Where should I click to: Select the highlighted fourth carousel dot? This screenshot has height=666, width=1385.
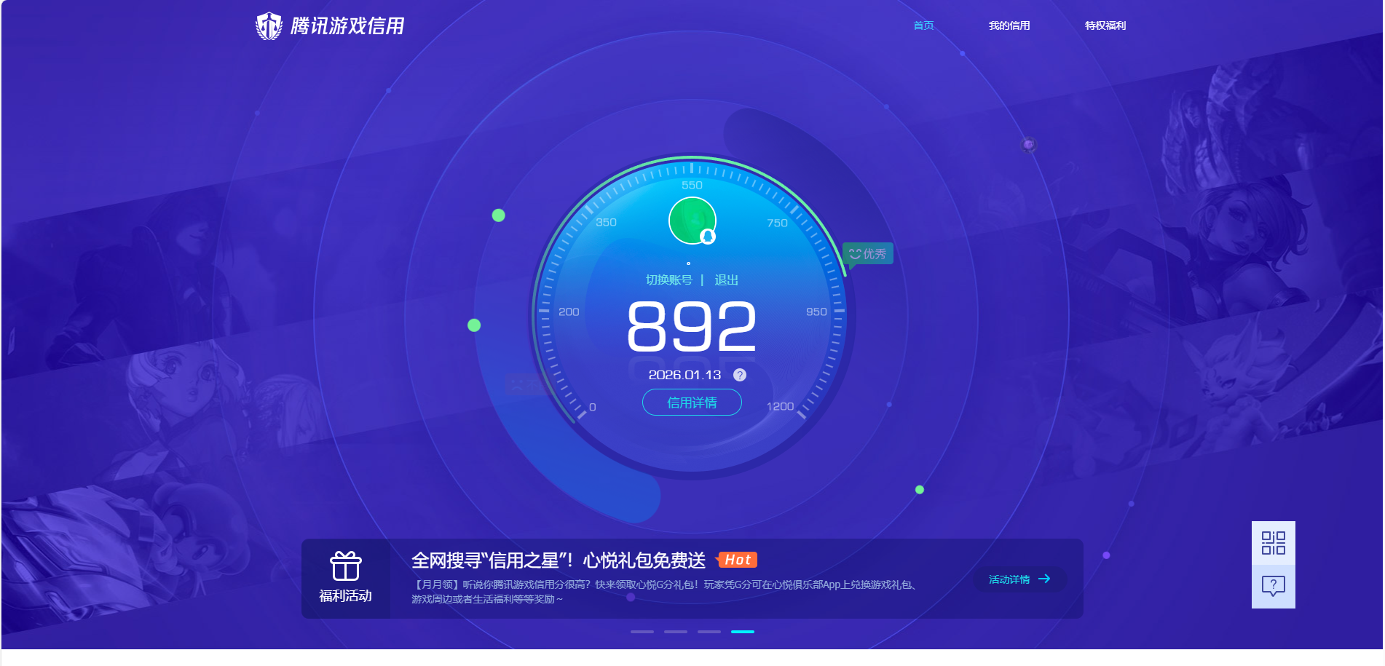click(x=742, y=632)
